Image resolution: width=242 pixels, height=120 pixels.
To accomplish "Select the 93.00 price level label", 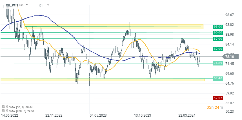I will point(218,27).
